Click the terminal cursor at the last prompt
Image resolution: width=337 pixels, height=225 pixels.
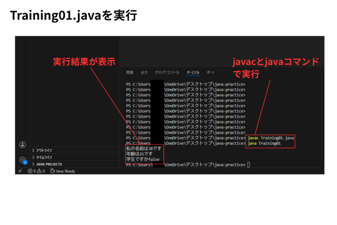click(x=248, y=164)
